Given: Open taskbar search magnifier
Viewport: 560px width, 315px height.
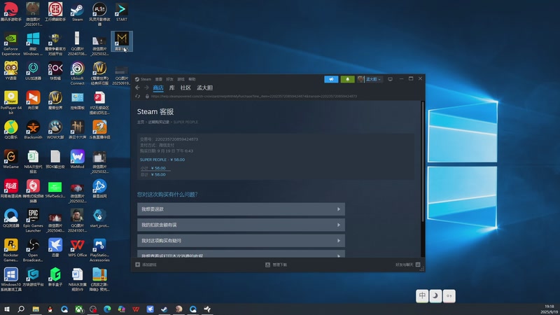Looking at the screenshot, I should click(x=21, y=309).
